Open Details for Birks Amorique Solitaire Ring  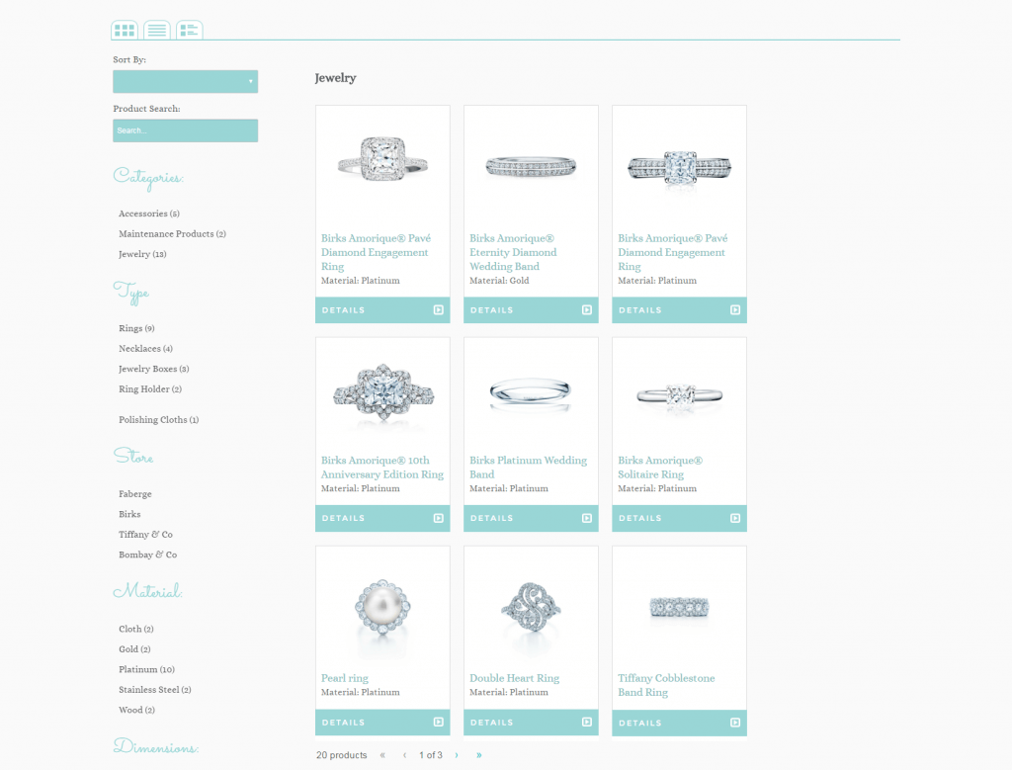coord(679,518)
